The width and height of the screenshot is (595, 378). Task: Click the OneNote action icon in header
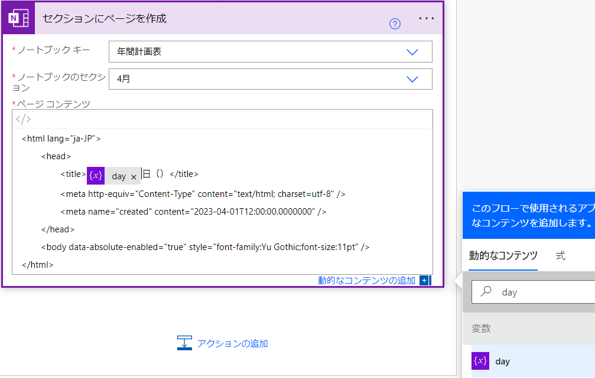pyautogui.click(x=18, y=18)
